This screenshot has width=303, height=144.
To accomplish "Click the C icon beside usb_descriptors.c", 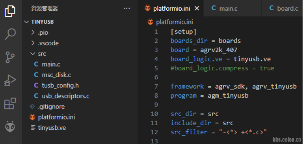I will point(36,96).
